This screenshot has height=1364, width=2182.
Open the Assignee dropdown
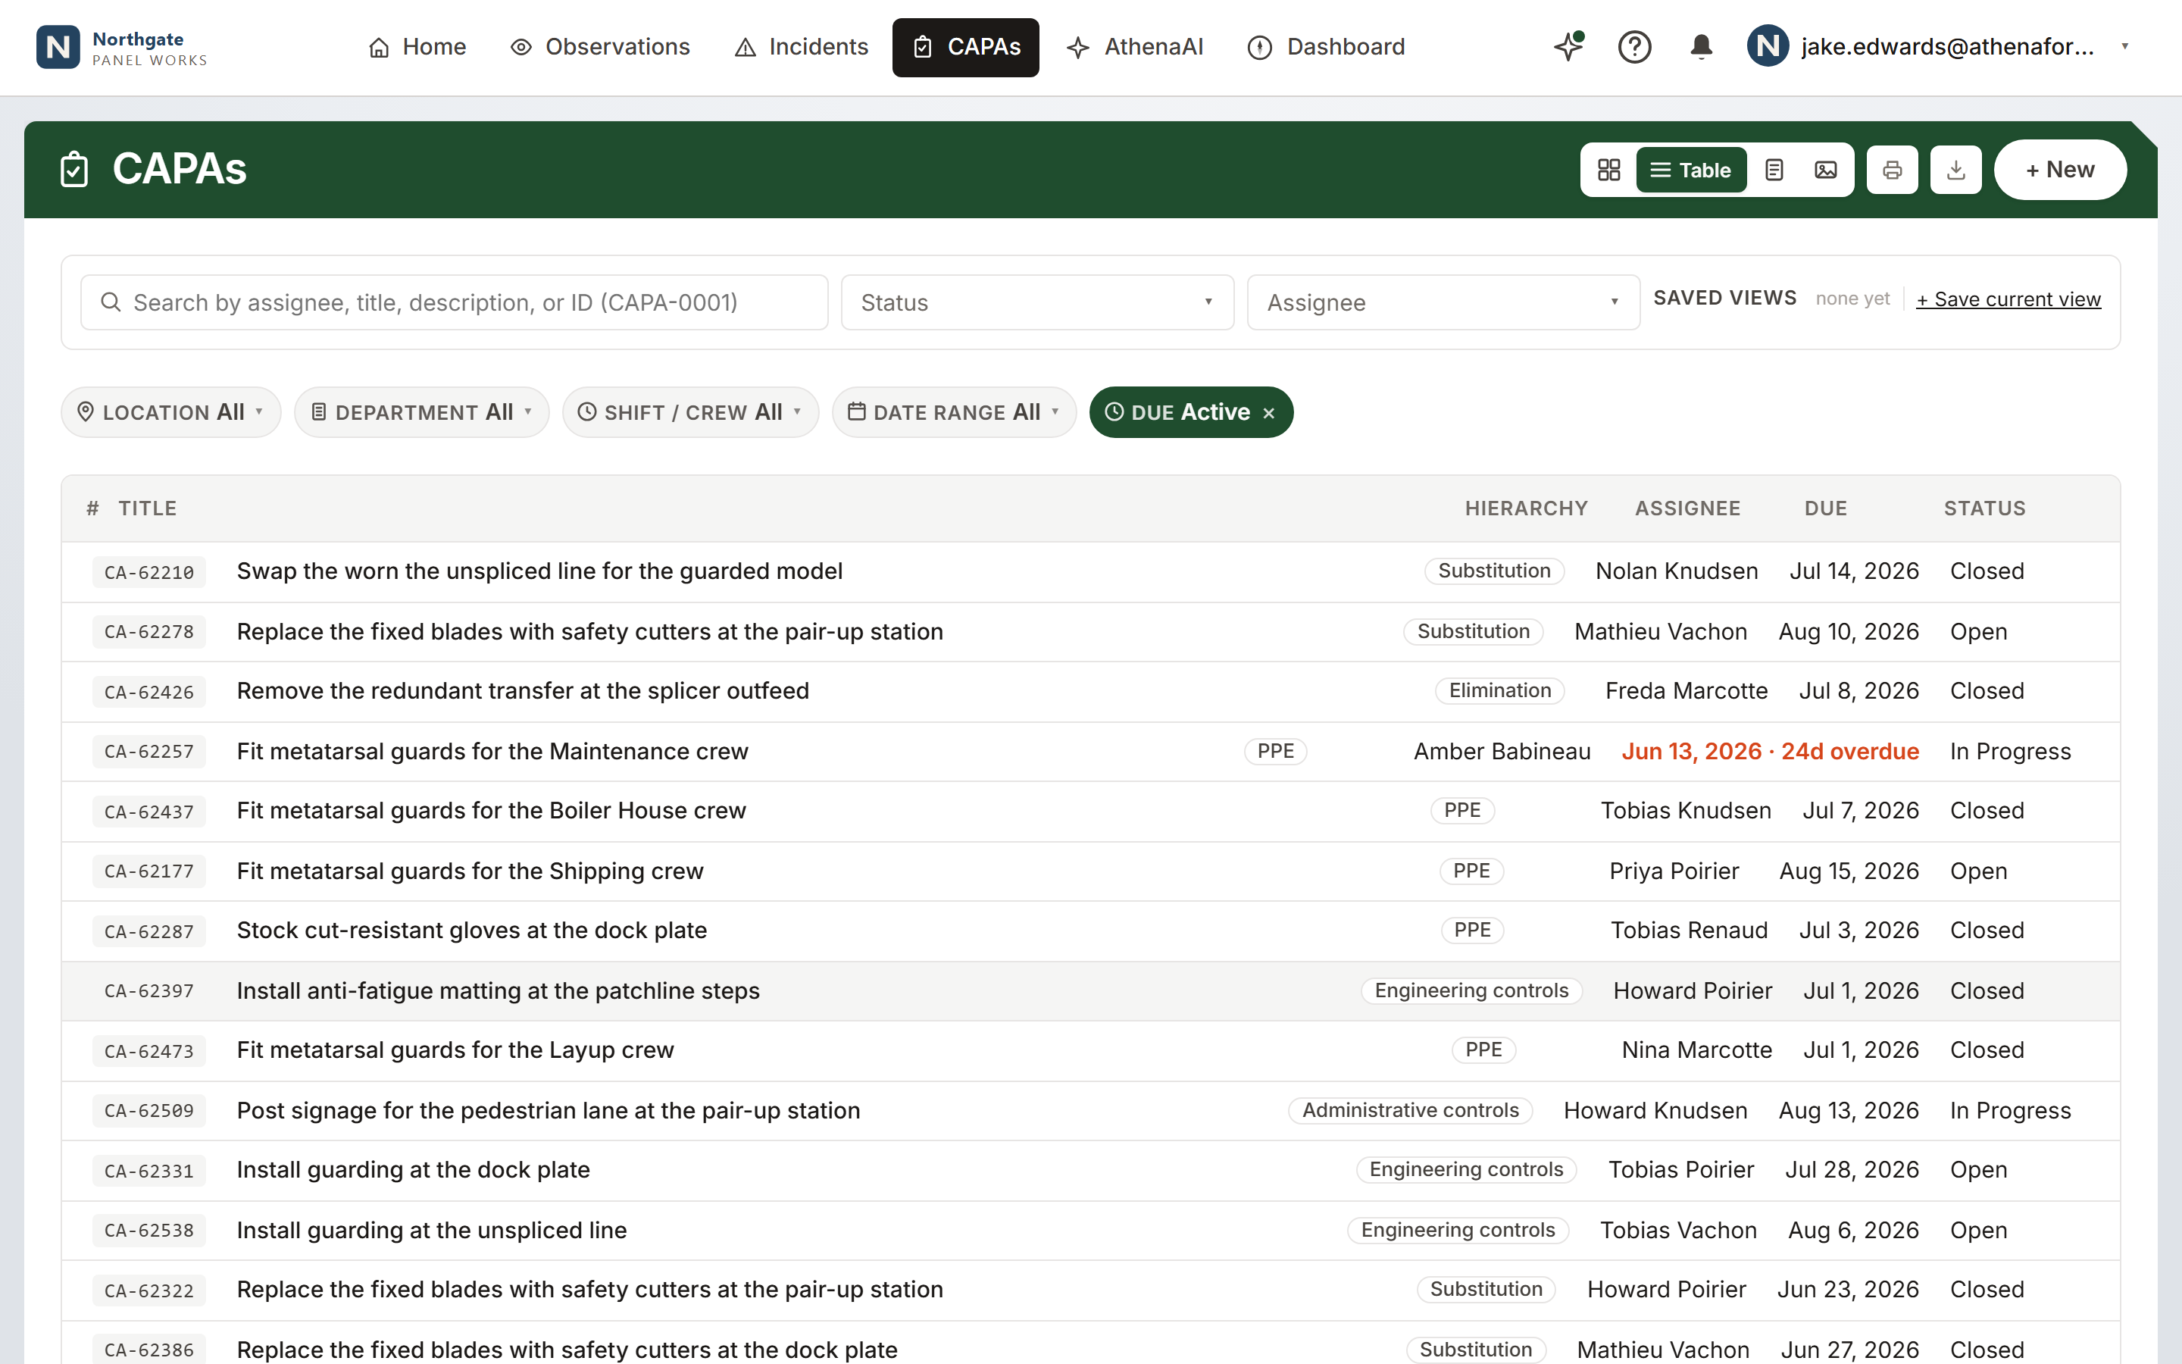tap(1443, 302)
